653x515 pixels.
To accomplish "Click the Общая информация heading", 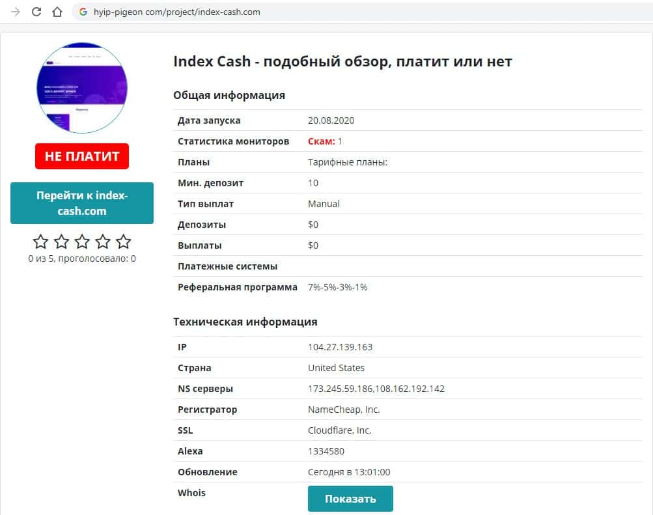I will (229, 95).
